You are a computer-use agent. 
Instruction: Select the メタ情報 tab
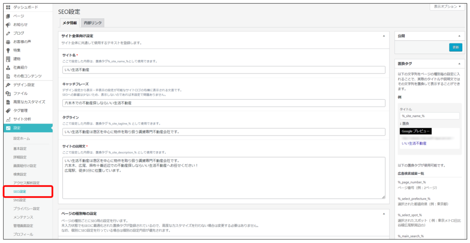[x=69, y=23]
